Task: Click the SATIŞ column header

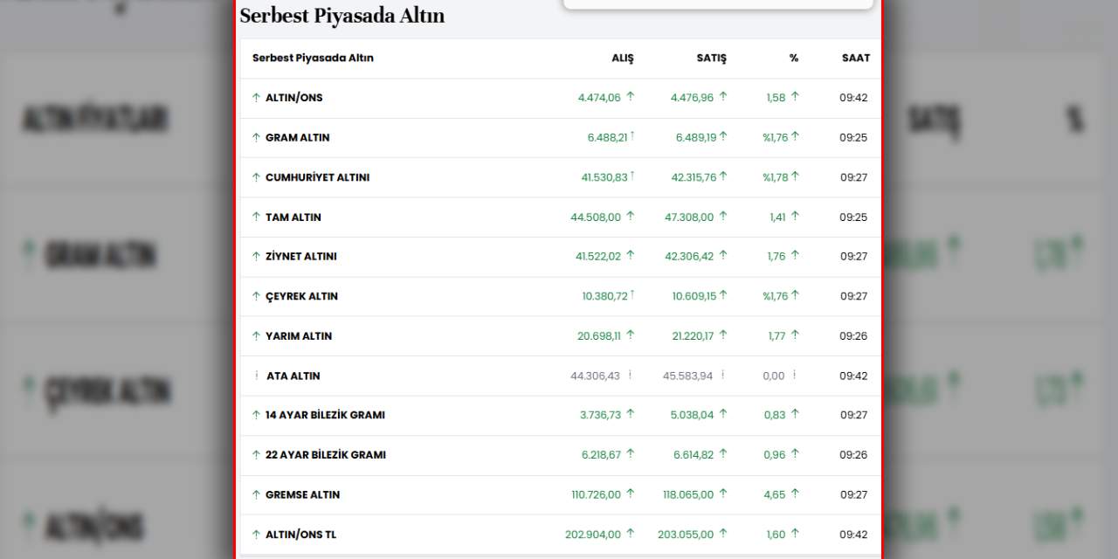Action: [x=711, y=58]
